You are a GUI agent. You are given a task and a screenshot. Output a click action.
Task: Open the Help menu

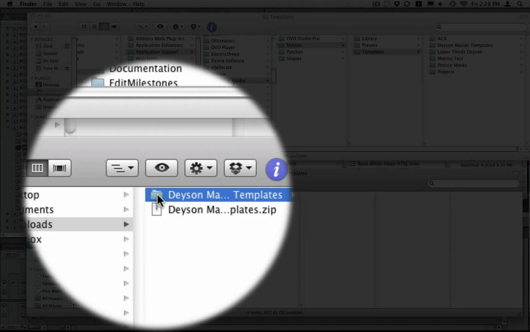point(139,4)
